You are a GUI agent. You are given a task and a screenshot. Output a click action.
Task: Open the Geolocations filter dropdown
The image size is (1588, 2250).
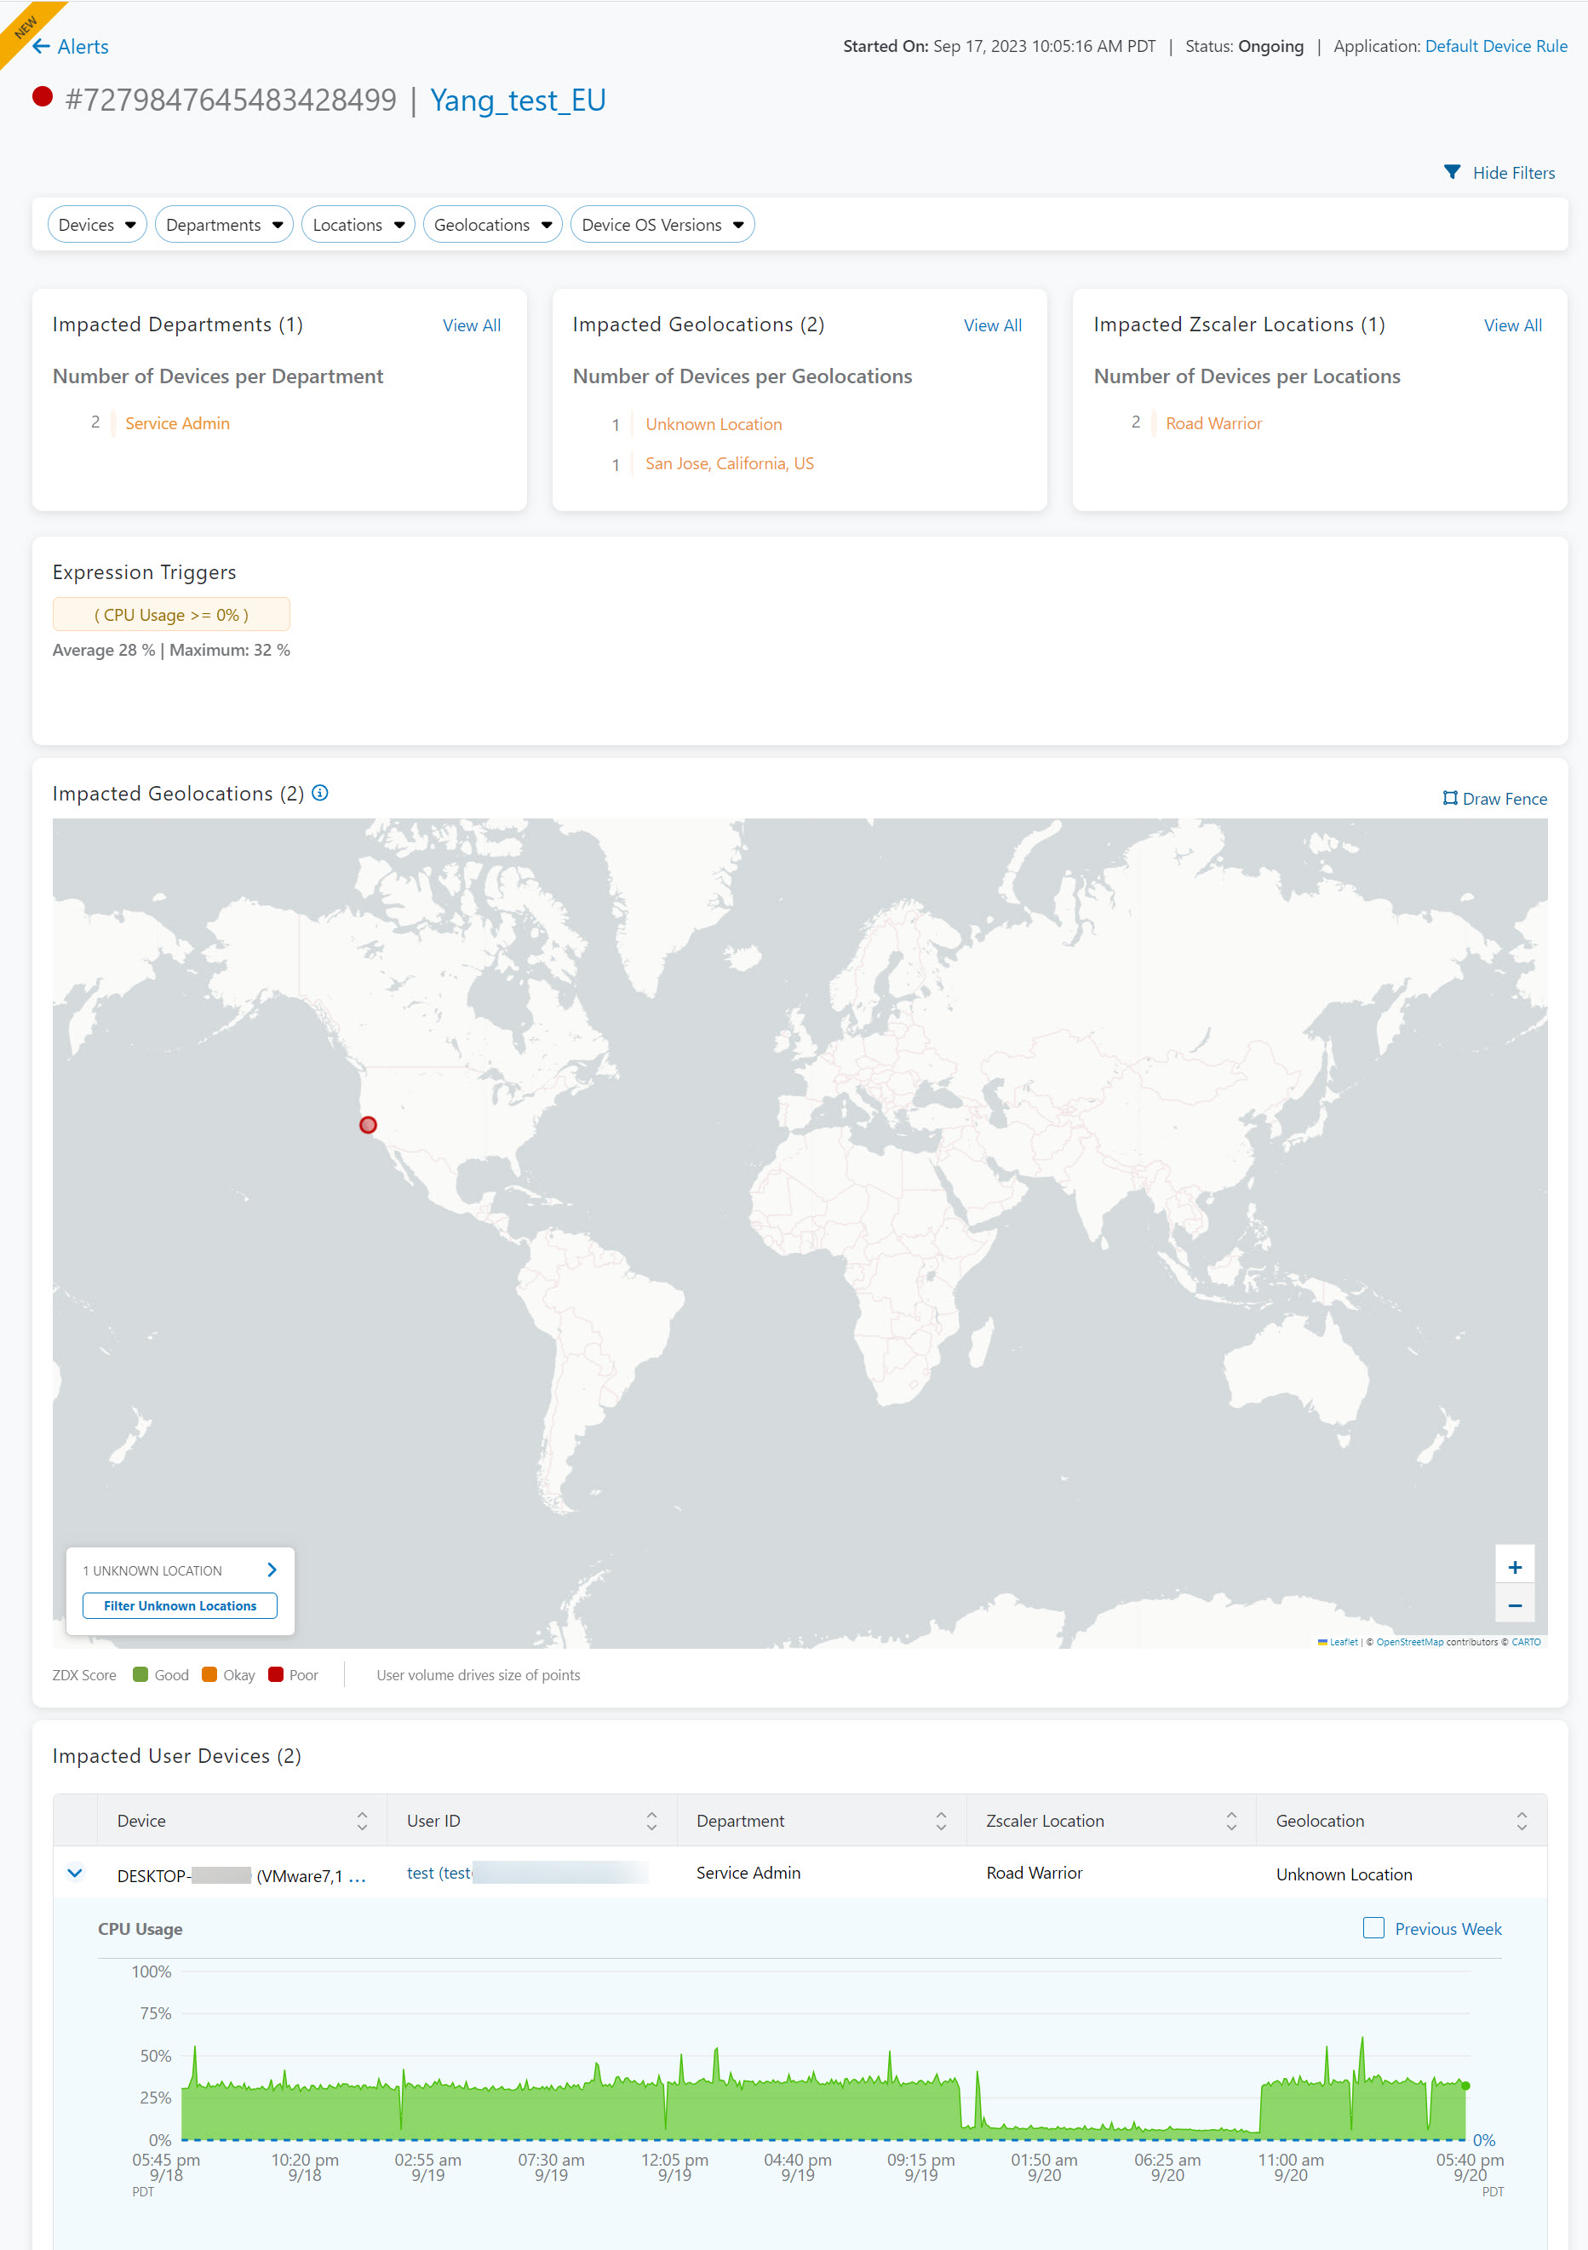click(492, 225)
